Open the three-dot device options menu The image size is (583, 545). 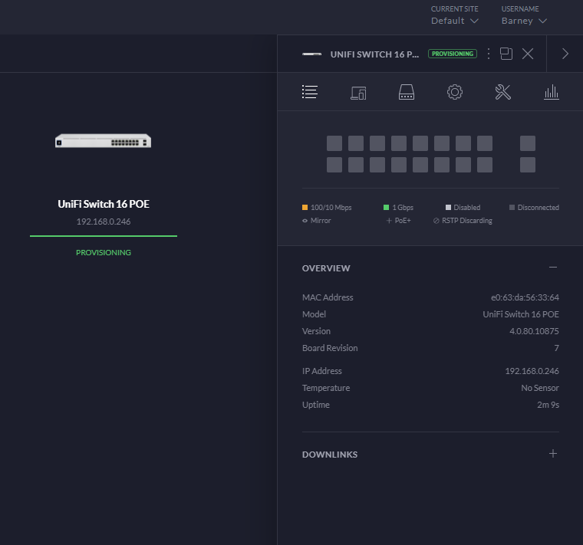(x=489, y=54)
